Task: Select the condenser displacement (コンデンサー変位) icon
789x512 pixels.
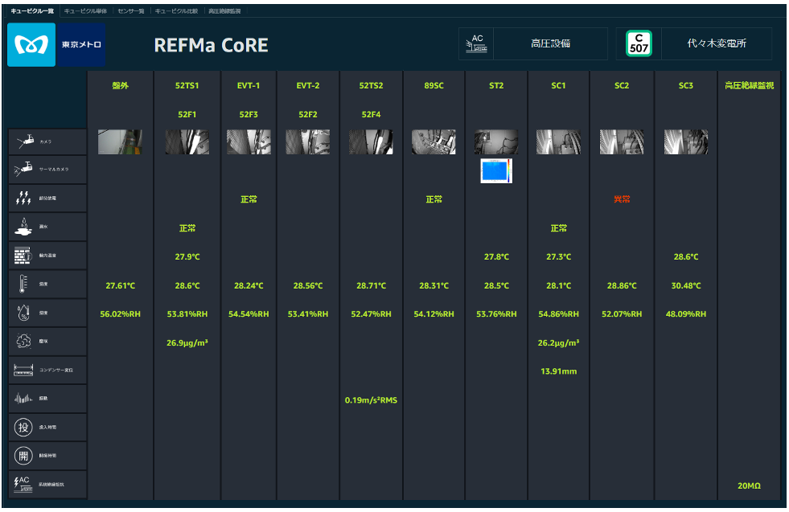Action: pos(23,370)
